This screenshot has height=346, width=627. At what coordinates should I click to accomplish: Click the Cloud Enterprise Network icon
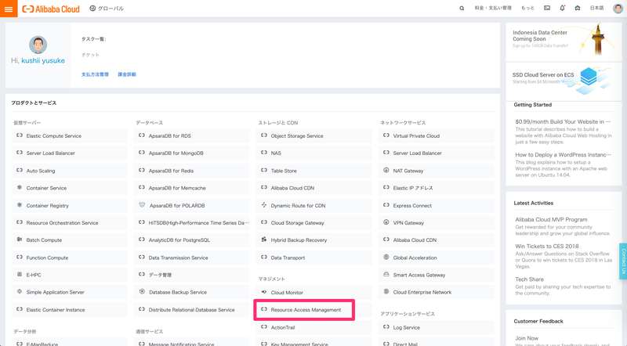click(x=386, y=292)
